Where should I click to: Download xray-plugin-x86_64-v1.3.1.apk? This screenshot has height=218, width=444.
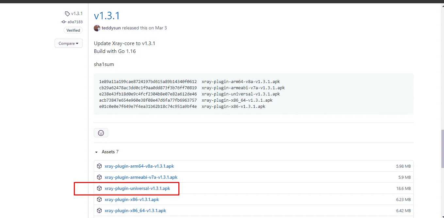[x=135, y=210]
